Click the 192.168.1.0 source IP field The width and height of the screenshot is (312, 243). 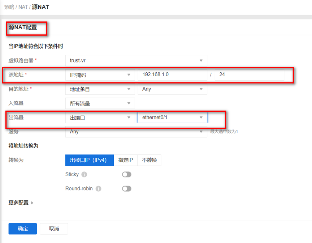172,75
